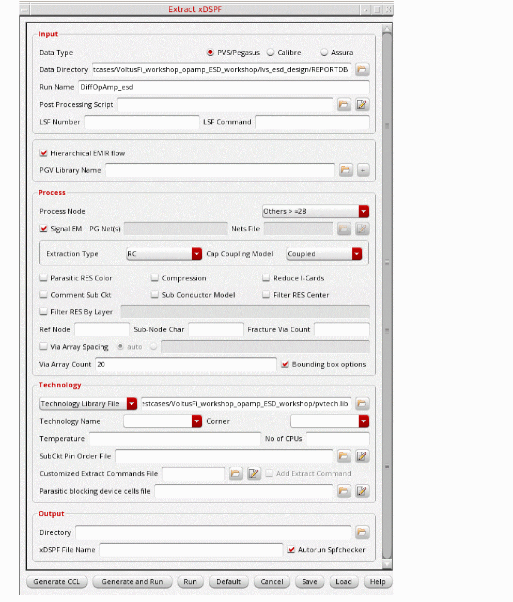Click the xDSPF File Name field
The height and width of the screenshot is (602, 513).
(x=191, y=550)
